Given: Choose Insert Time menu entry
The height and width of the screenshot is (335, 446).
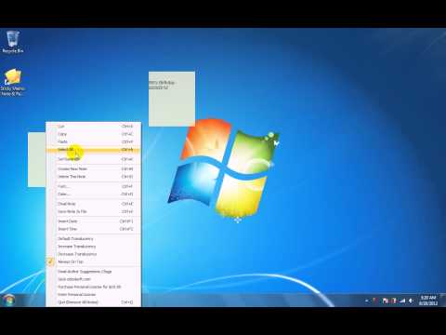Looking at the screenshot, I should 93,229.
